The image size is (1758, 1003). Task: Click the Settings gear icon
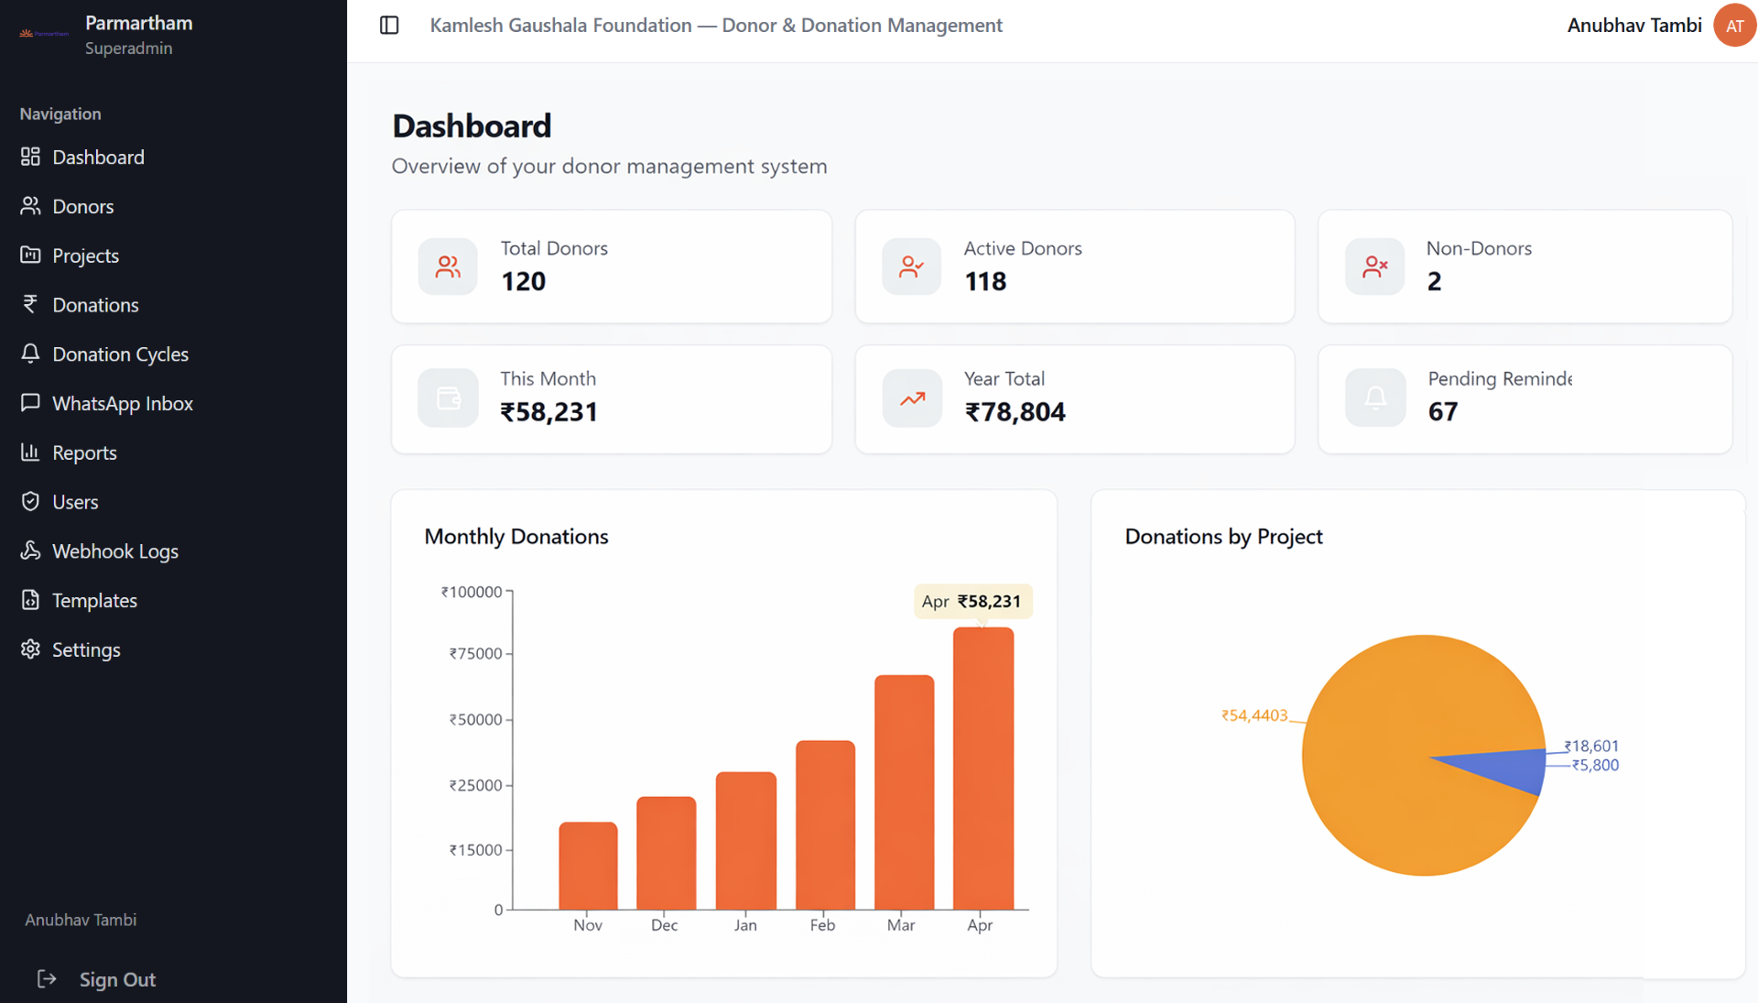point(30,649)
